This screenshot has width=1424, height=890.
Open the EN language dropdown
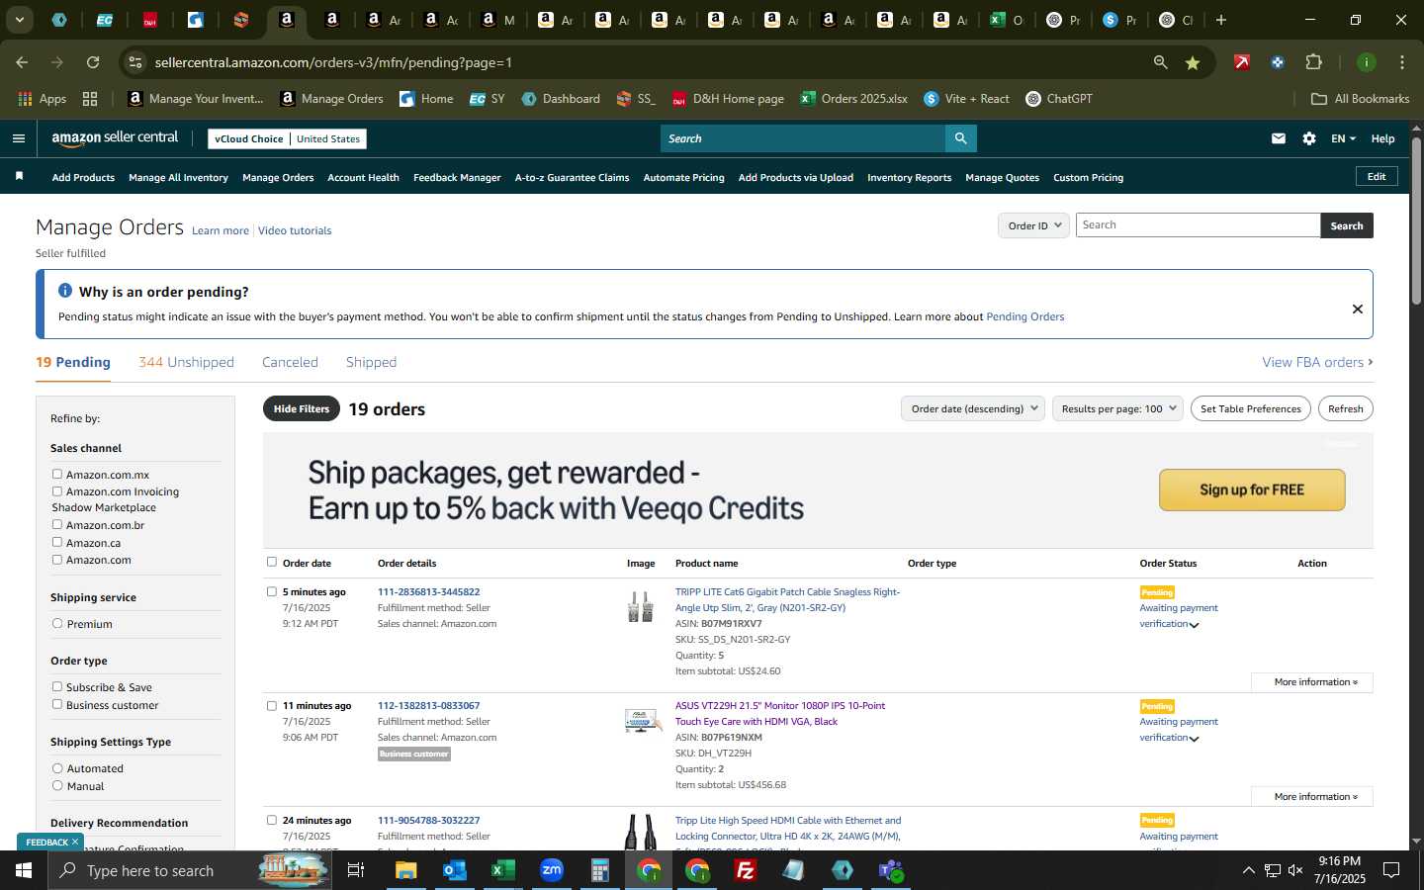coord(1343,138)
